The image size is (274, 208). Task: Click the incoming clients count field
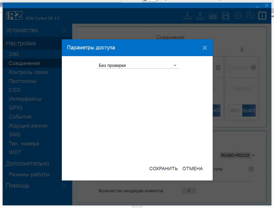tap(189, 191)
